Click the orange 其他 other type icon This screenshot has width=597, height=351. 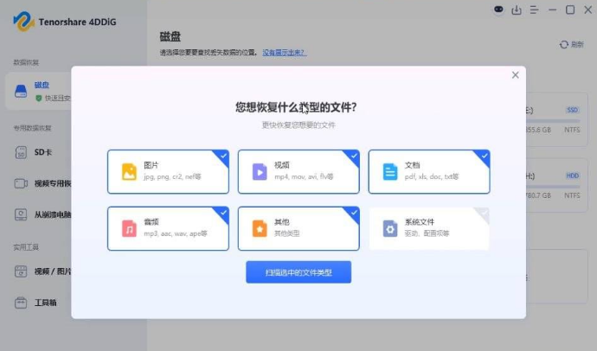260,228
